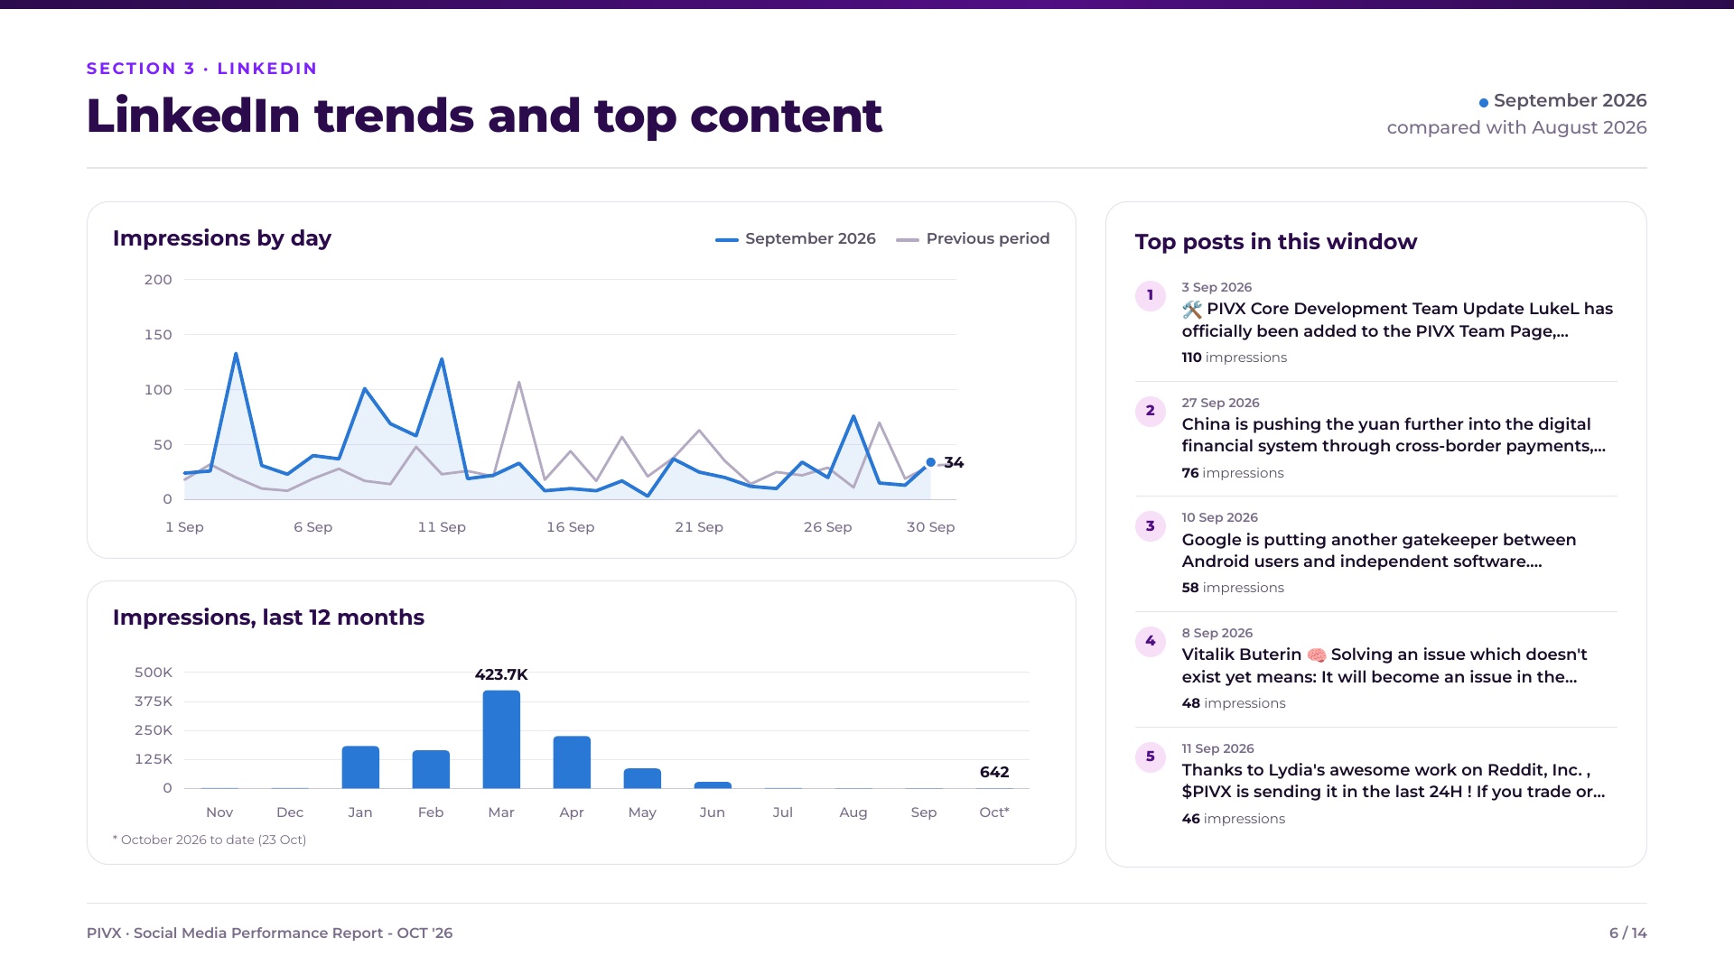Click the '27 Sep 2026' post date
Image resolution: width=1734 pixels, height=975 pixels.
pyautogui.click(x=1220, y=404)
